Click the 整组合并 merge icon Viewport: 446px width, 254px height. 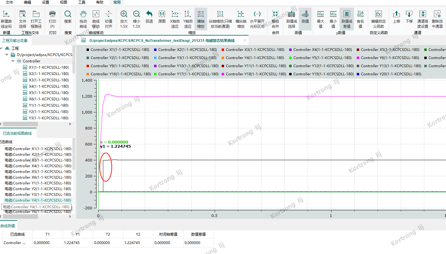click(275, 14)
